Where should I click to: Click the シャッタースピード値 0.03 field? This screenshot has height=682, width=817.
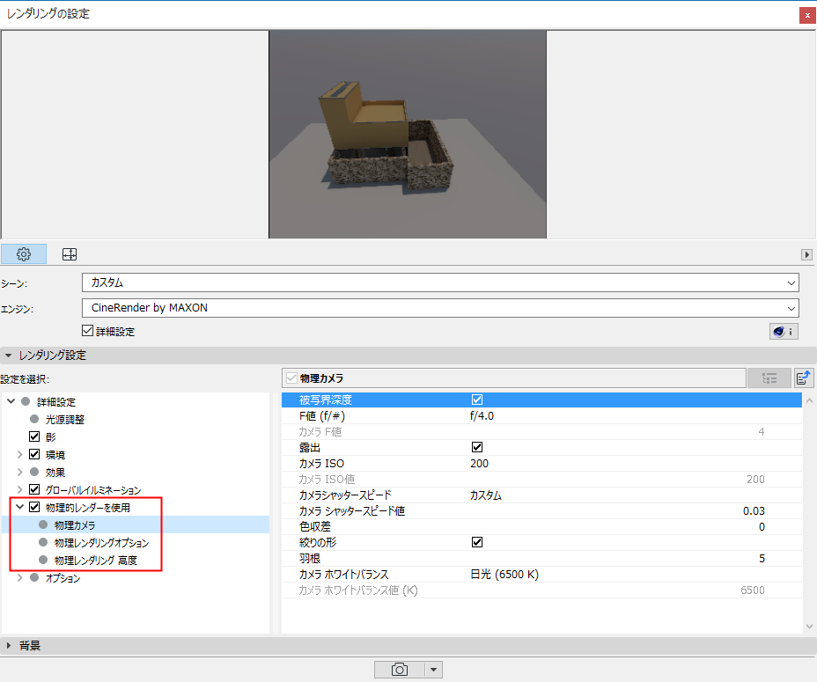tap(754, 511)
